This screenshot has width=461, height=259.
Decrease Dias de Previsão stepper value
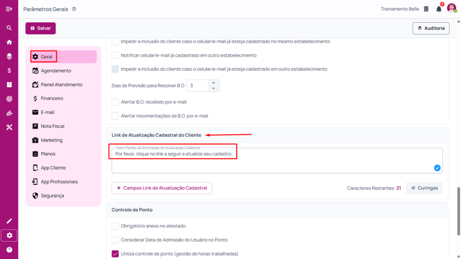pyautogui.click(x=213, y=88)
